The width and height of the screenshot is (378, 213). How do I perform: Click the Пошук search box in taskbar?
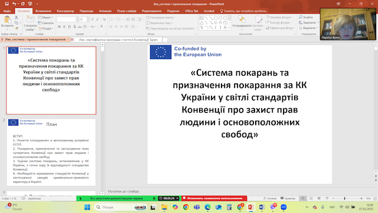click(120, 207)
